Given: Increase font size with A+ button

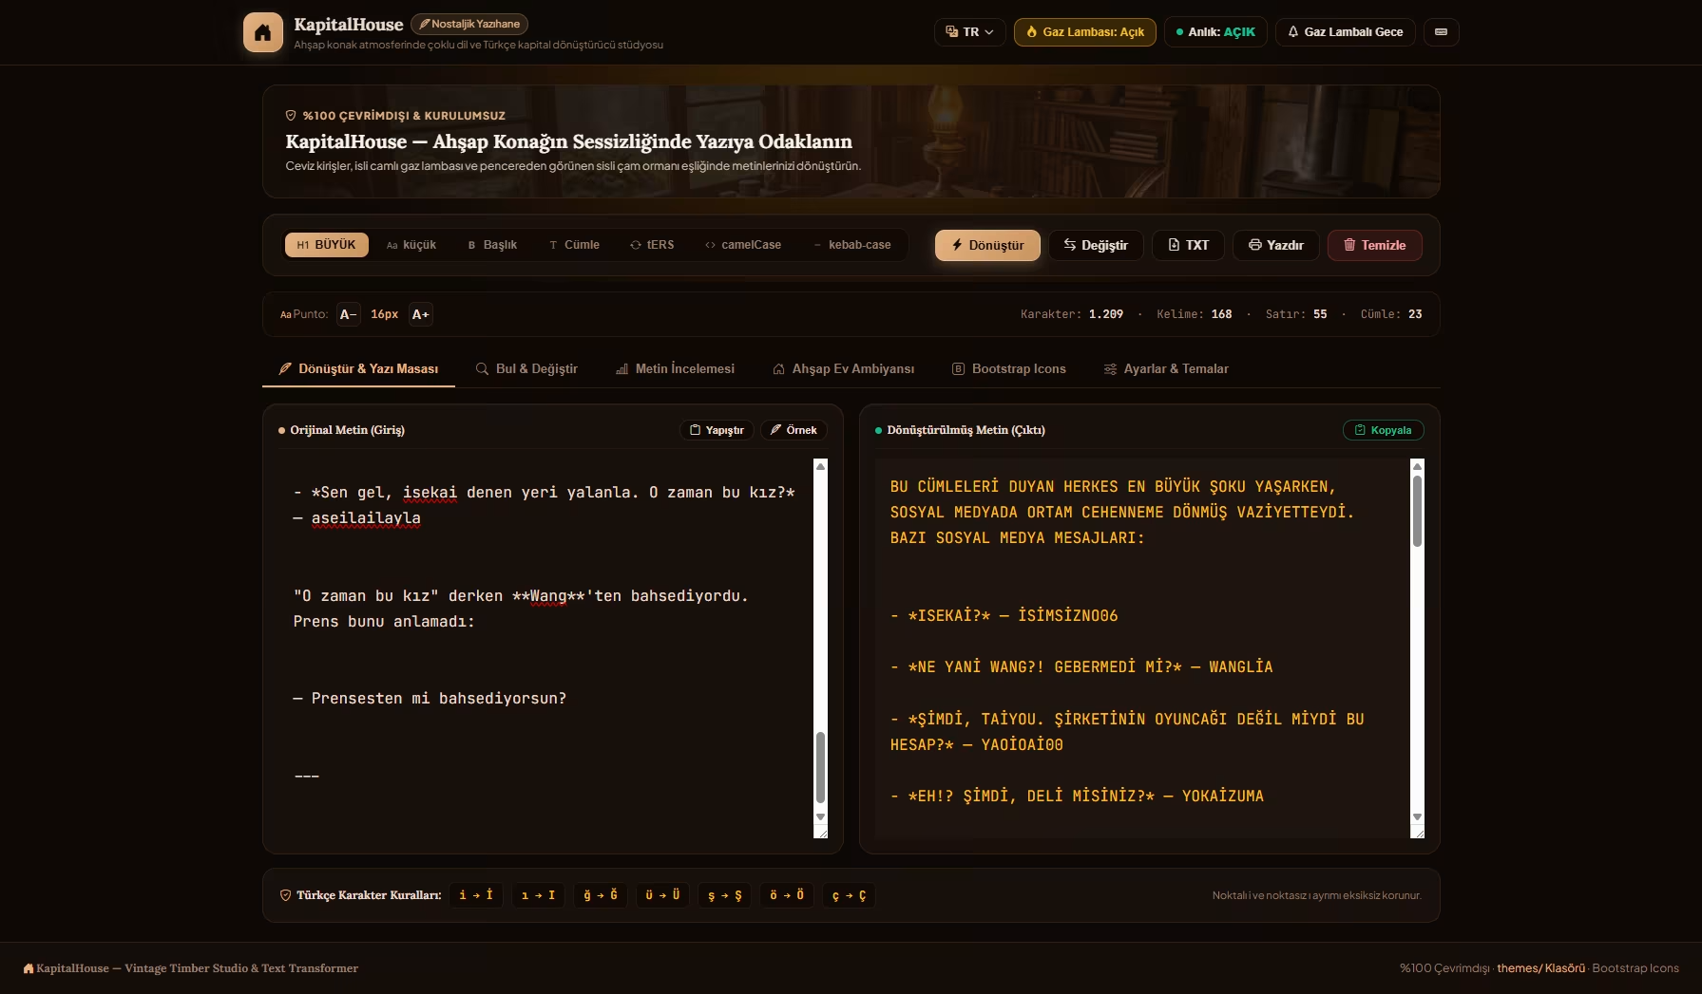Looking at the screenshot, I should tap(420, 314).
